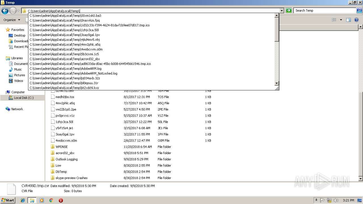The width and height of the screenshot is (363, 204).
Task: Click autocomplete list scroll up arrow
Action: point(277,16)
